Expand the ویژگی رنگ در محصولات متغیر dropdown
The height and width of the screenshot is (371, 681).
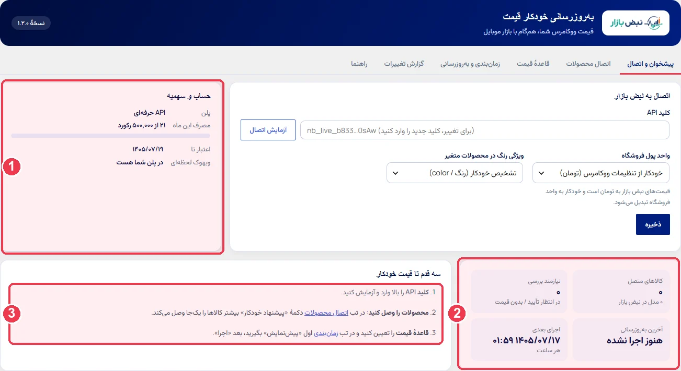(x=455, y=173)
